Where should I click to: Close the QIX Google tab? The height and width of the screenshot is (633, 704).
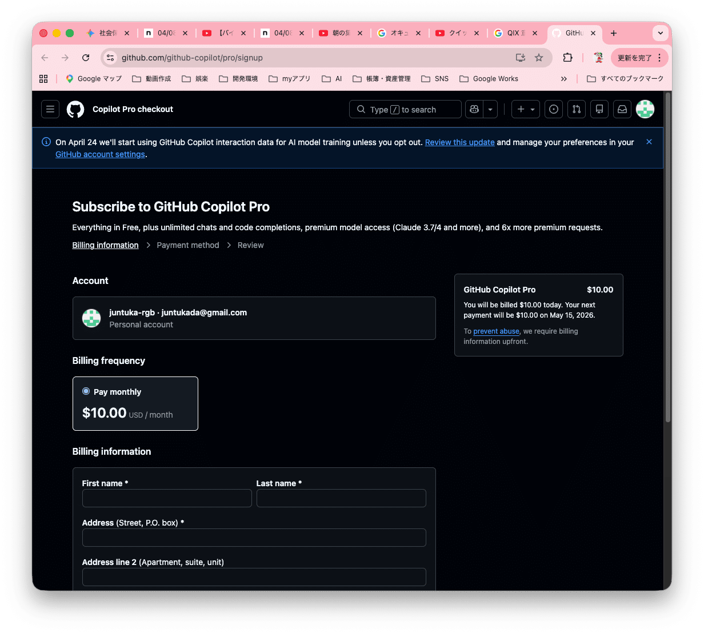pos(535,33)
